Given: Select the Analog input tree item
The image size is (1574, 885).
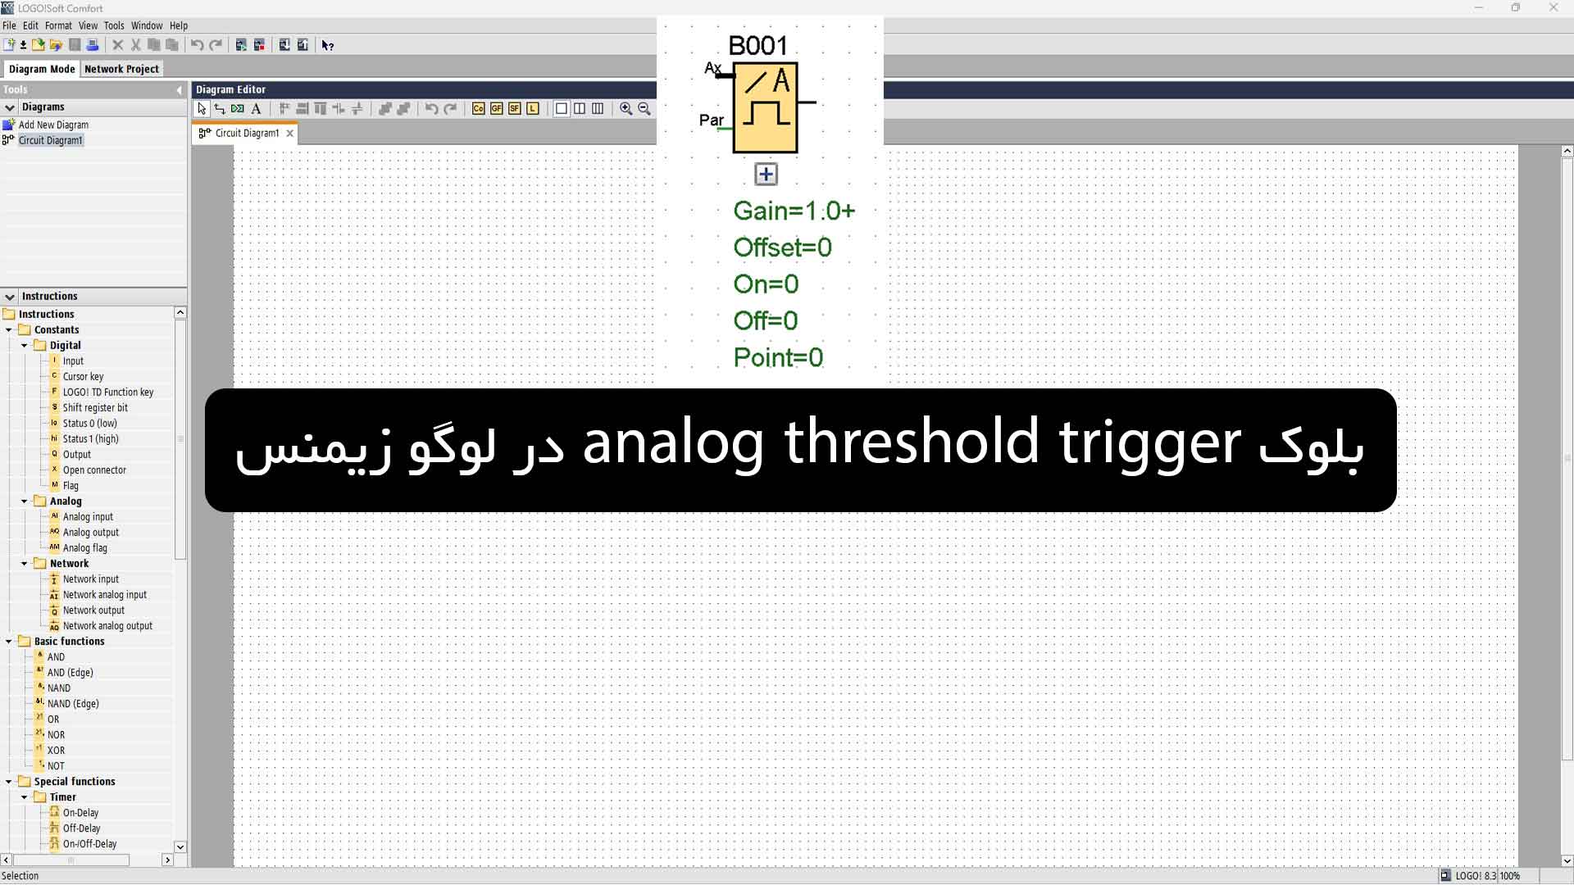Looking at the screenshot, I should (x=88, y=516).
